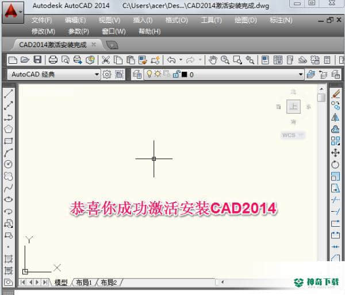Open the Properties palette icon
Viewport: 345px width, 295px height.
tap(265, 60)
